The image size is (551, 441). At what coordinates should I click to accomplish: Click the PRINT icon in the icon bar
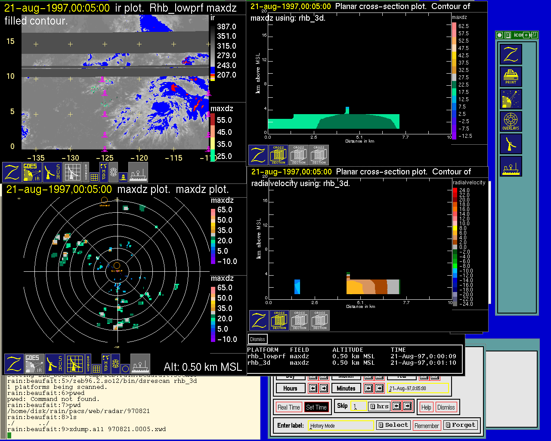[x=511, y=76]
